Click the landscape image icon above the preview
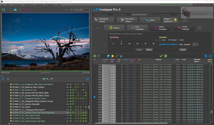The image size is (214, 125). (15, 10)
